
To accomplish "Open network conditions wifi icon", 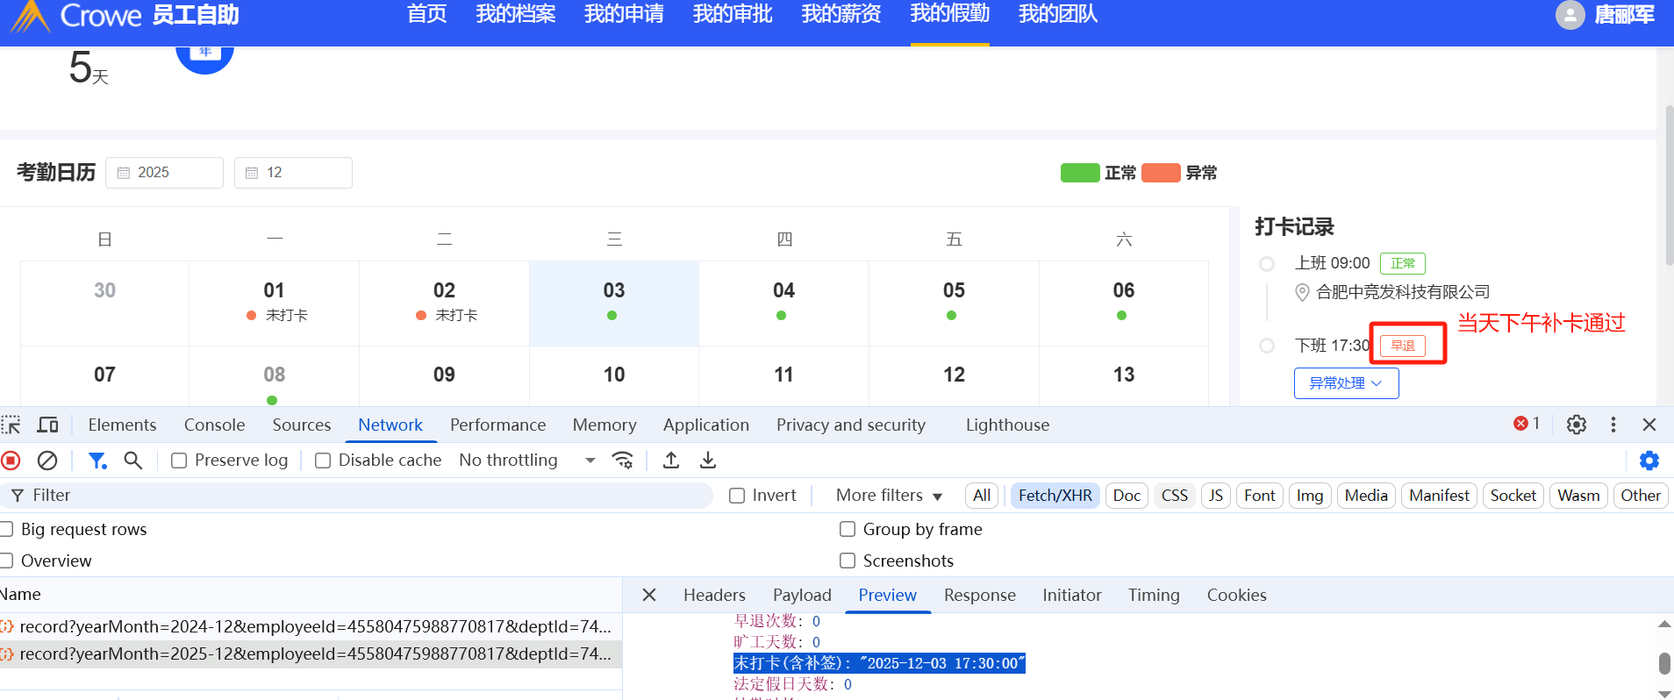I will tap(623, 461).
